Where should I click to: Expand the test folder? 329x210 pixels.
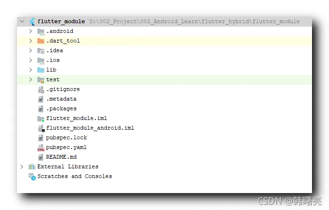(x=31, y=79)
